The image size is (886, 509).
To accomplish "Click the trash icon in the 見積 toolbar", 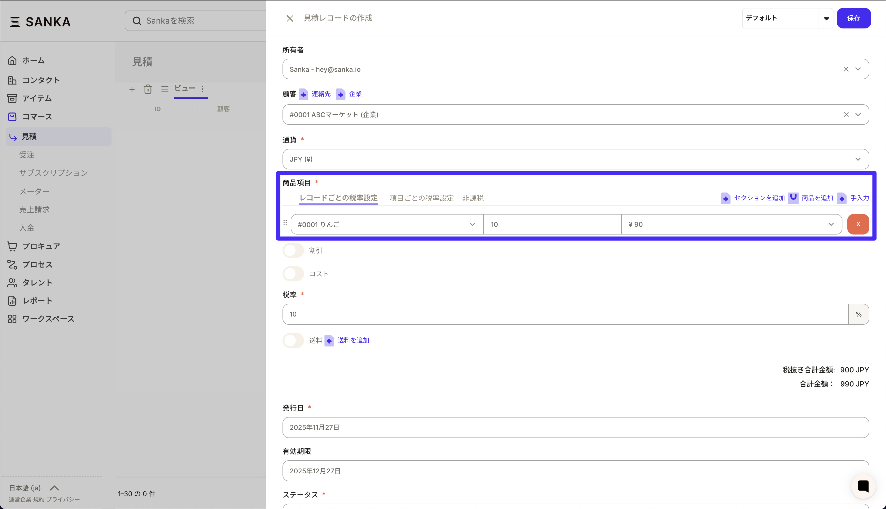I will coord(148,89).
